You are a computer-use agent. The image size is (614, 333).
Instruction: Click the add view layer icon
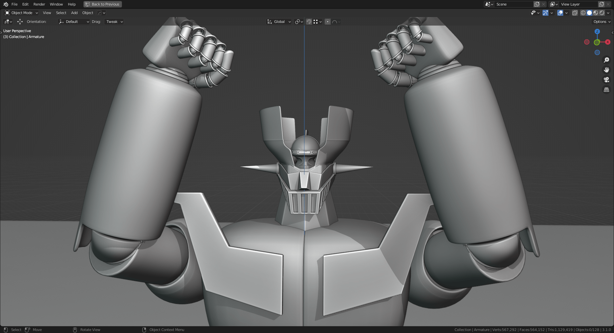pyautogui.click(x=602, y=4)
